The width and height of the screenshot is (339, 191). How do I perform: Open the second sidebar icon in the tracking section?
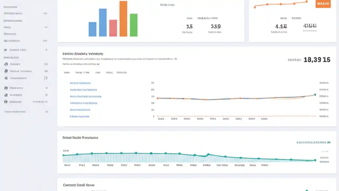(6, 71)
